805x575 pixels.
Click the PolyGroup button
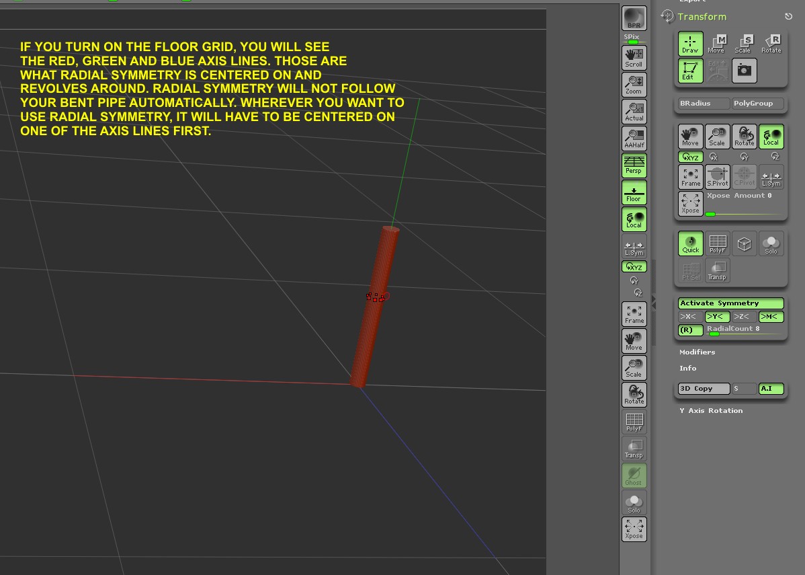point(758,104)
